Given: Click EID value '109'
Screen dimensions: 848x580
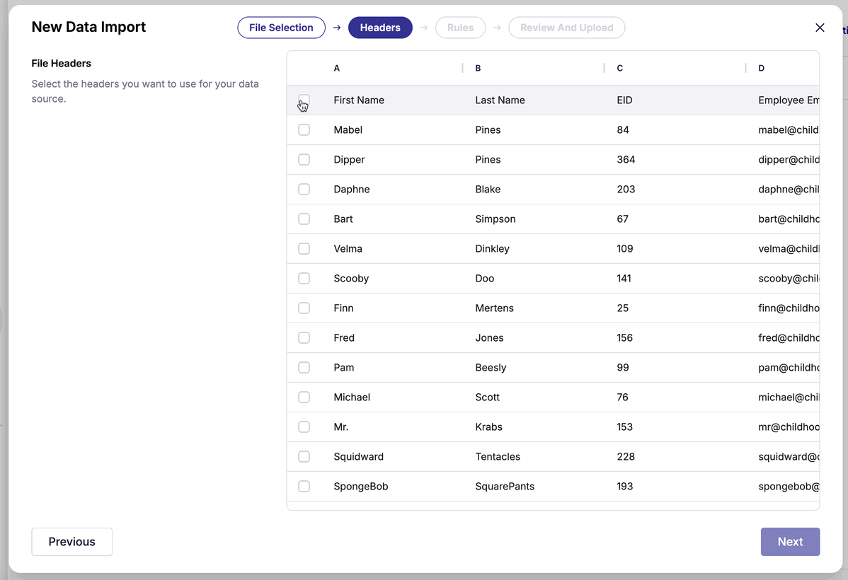Looking at the screenshot, I should click(625, 249).
